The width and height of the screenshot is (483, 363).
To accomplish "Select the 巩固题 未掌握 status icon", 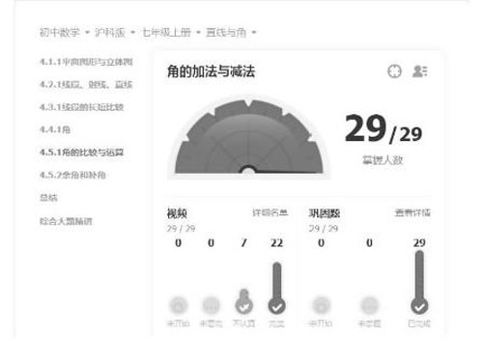I will click(369, 305).
